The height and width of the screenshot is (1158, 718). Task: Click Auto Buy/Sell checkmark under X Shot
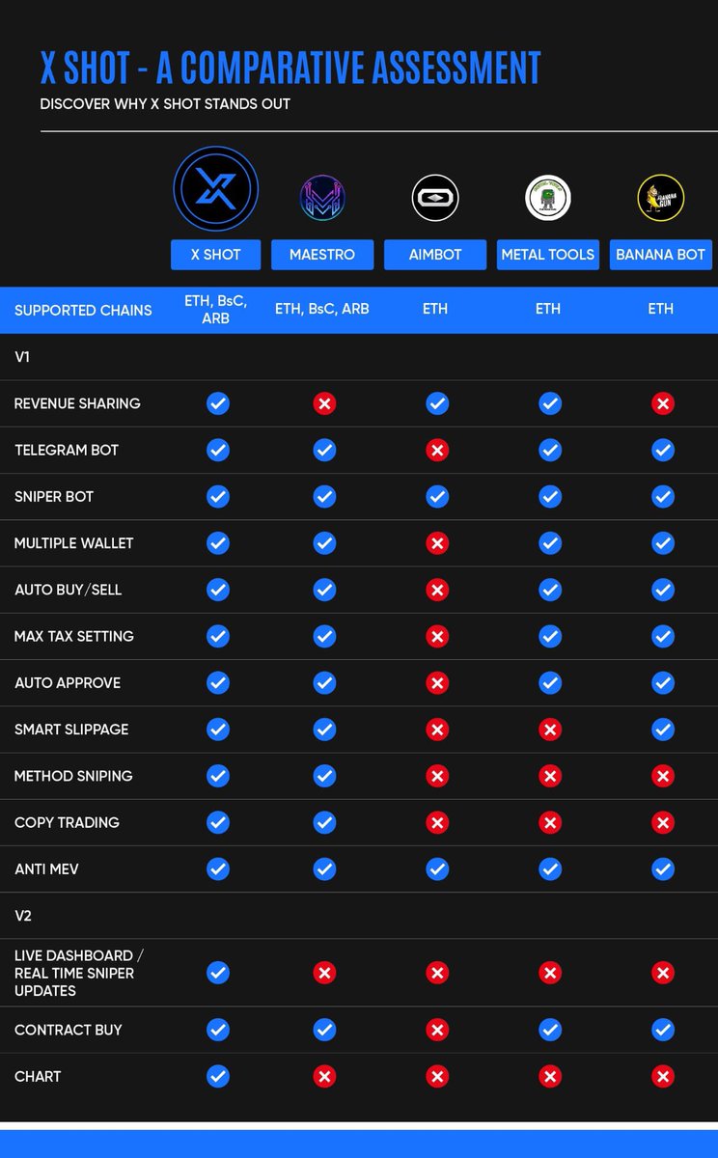coord(218,590)
